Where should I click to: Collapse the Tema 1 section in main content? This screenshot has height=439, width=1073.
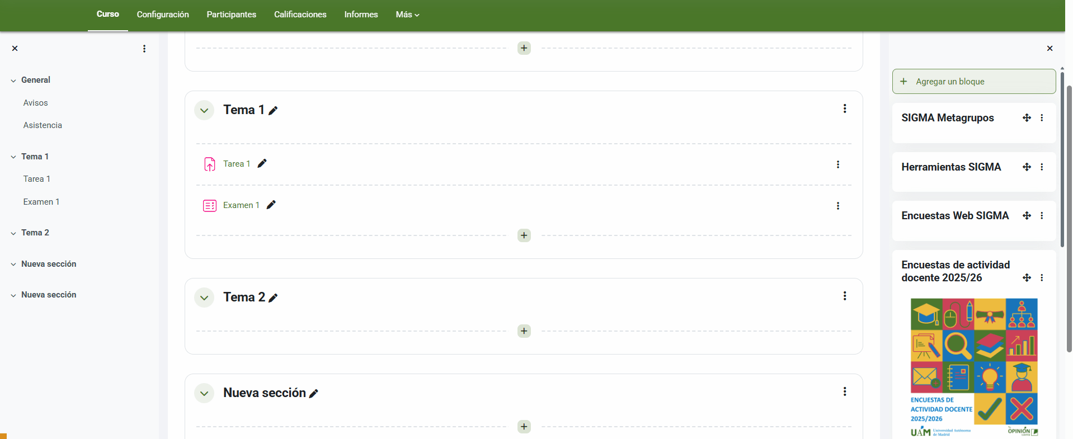204,110
